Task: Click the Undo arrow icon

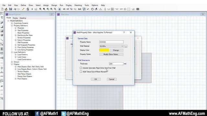Action: tap(15, 9)
